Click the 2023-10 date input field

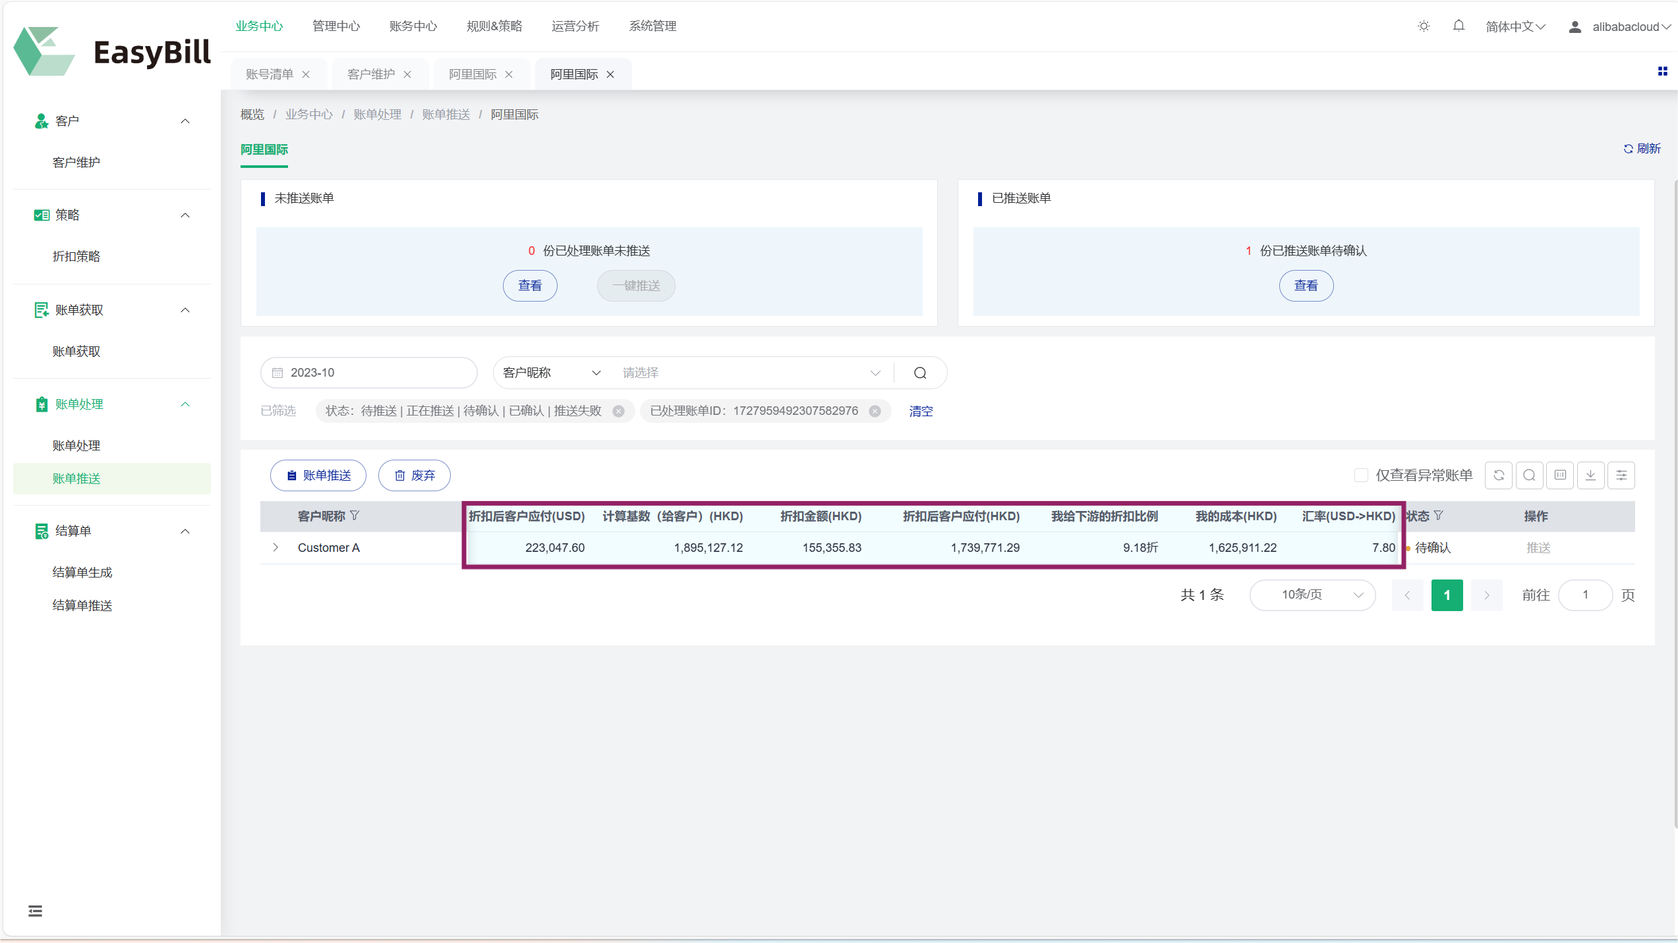pyautogui.click(x=369, y=373)
